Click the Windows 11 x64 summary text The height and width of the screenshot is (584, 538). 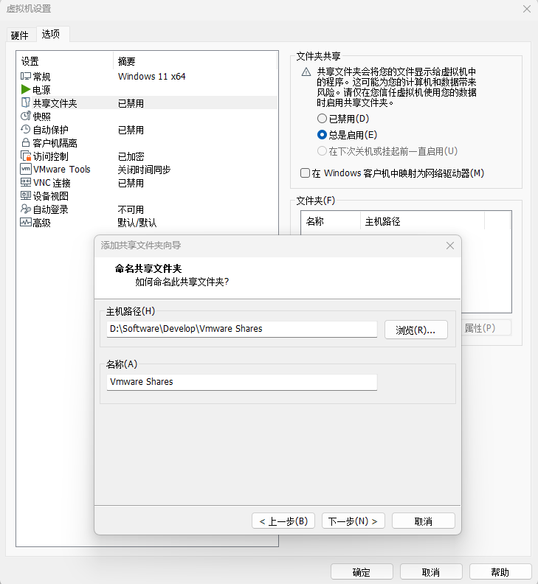[151, 77]
